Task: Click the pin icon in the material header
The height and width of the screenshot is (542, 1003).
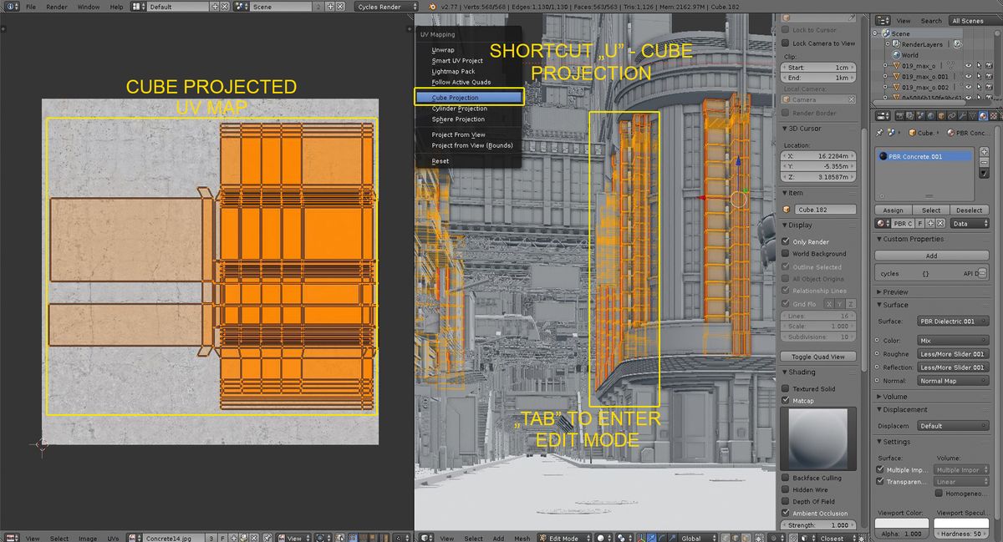Action: (x=879, y=132)
